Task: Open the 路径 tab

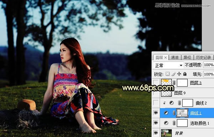Action: coord(187,57)
